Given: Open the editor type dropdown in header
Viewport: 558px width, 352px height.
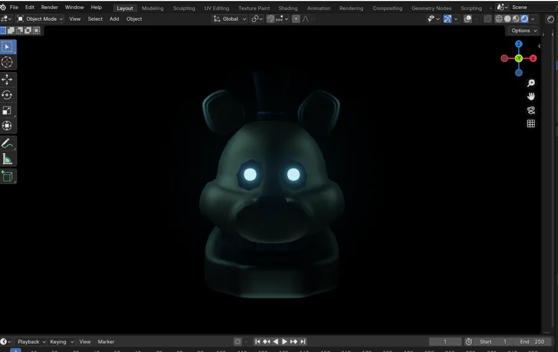Looking at the screenshot, I should click(x=6, y=19).
